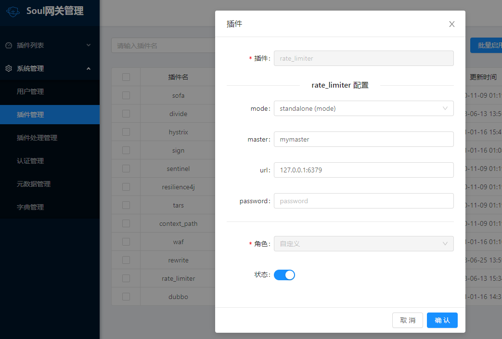Image resolution: width=502 pixels, height=339 pixels.
Task: Click the 取消 cancel button
Action: (407, 320)
